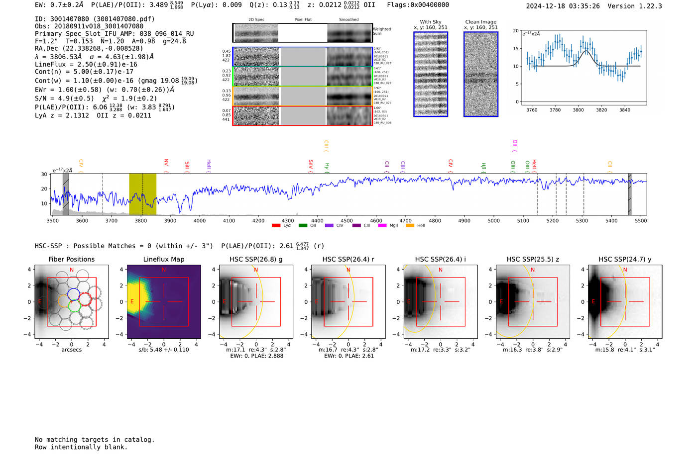Click the yellow highlighted band in the spectrum
This screenshot has height=474, width=697.
coord(143,194)
